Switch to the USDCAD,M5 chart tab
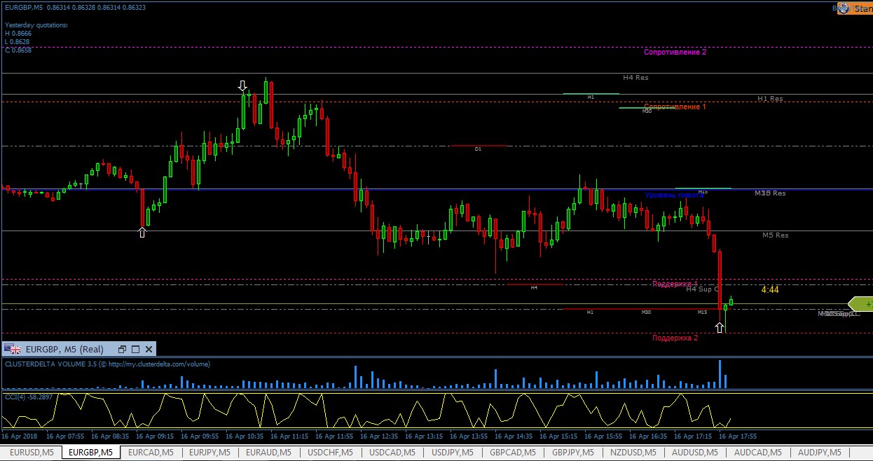The image size is (873, 461). [x=392, y=453]
